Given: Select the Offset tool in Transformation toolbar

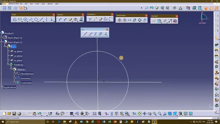Looking at the screenshot, I should tap(145, 20).
